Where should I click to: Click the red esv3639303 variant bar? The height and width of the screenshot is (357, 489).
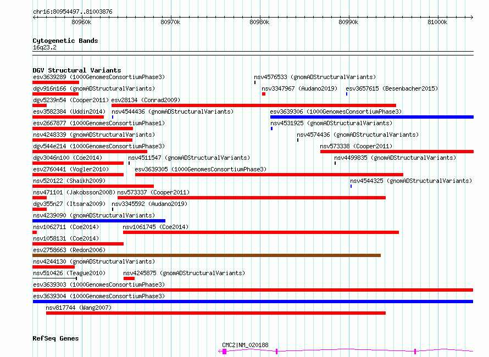pos(253,290)
